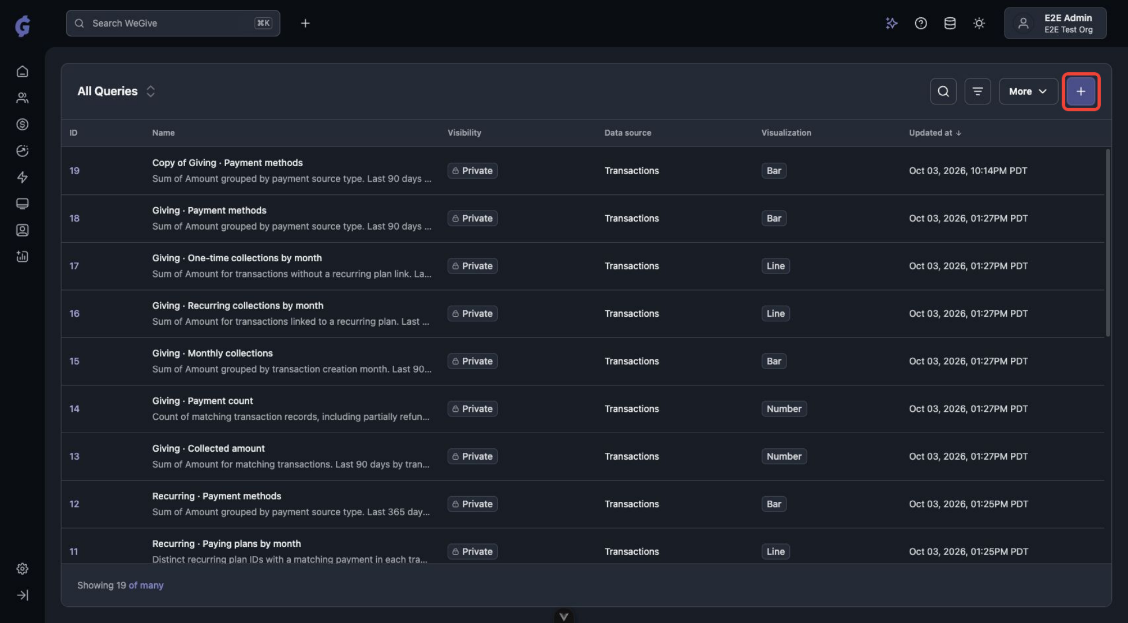Viewport: 1128px width, 623px height.
Task: Open the More dropdown
Action: pos(1028,91)
